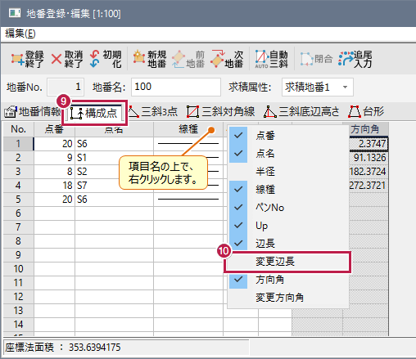
Task: Click the 線種 column header
Action: coord(188,129)
